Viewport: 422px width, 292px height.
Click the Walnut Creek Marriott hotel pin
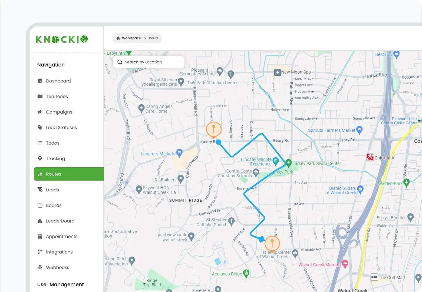click(x=345, y=264)
